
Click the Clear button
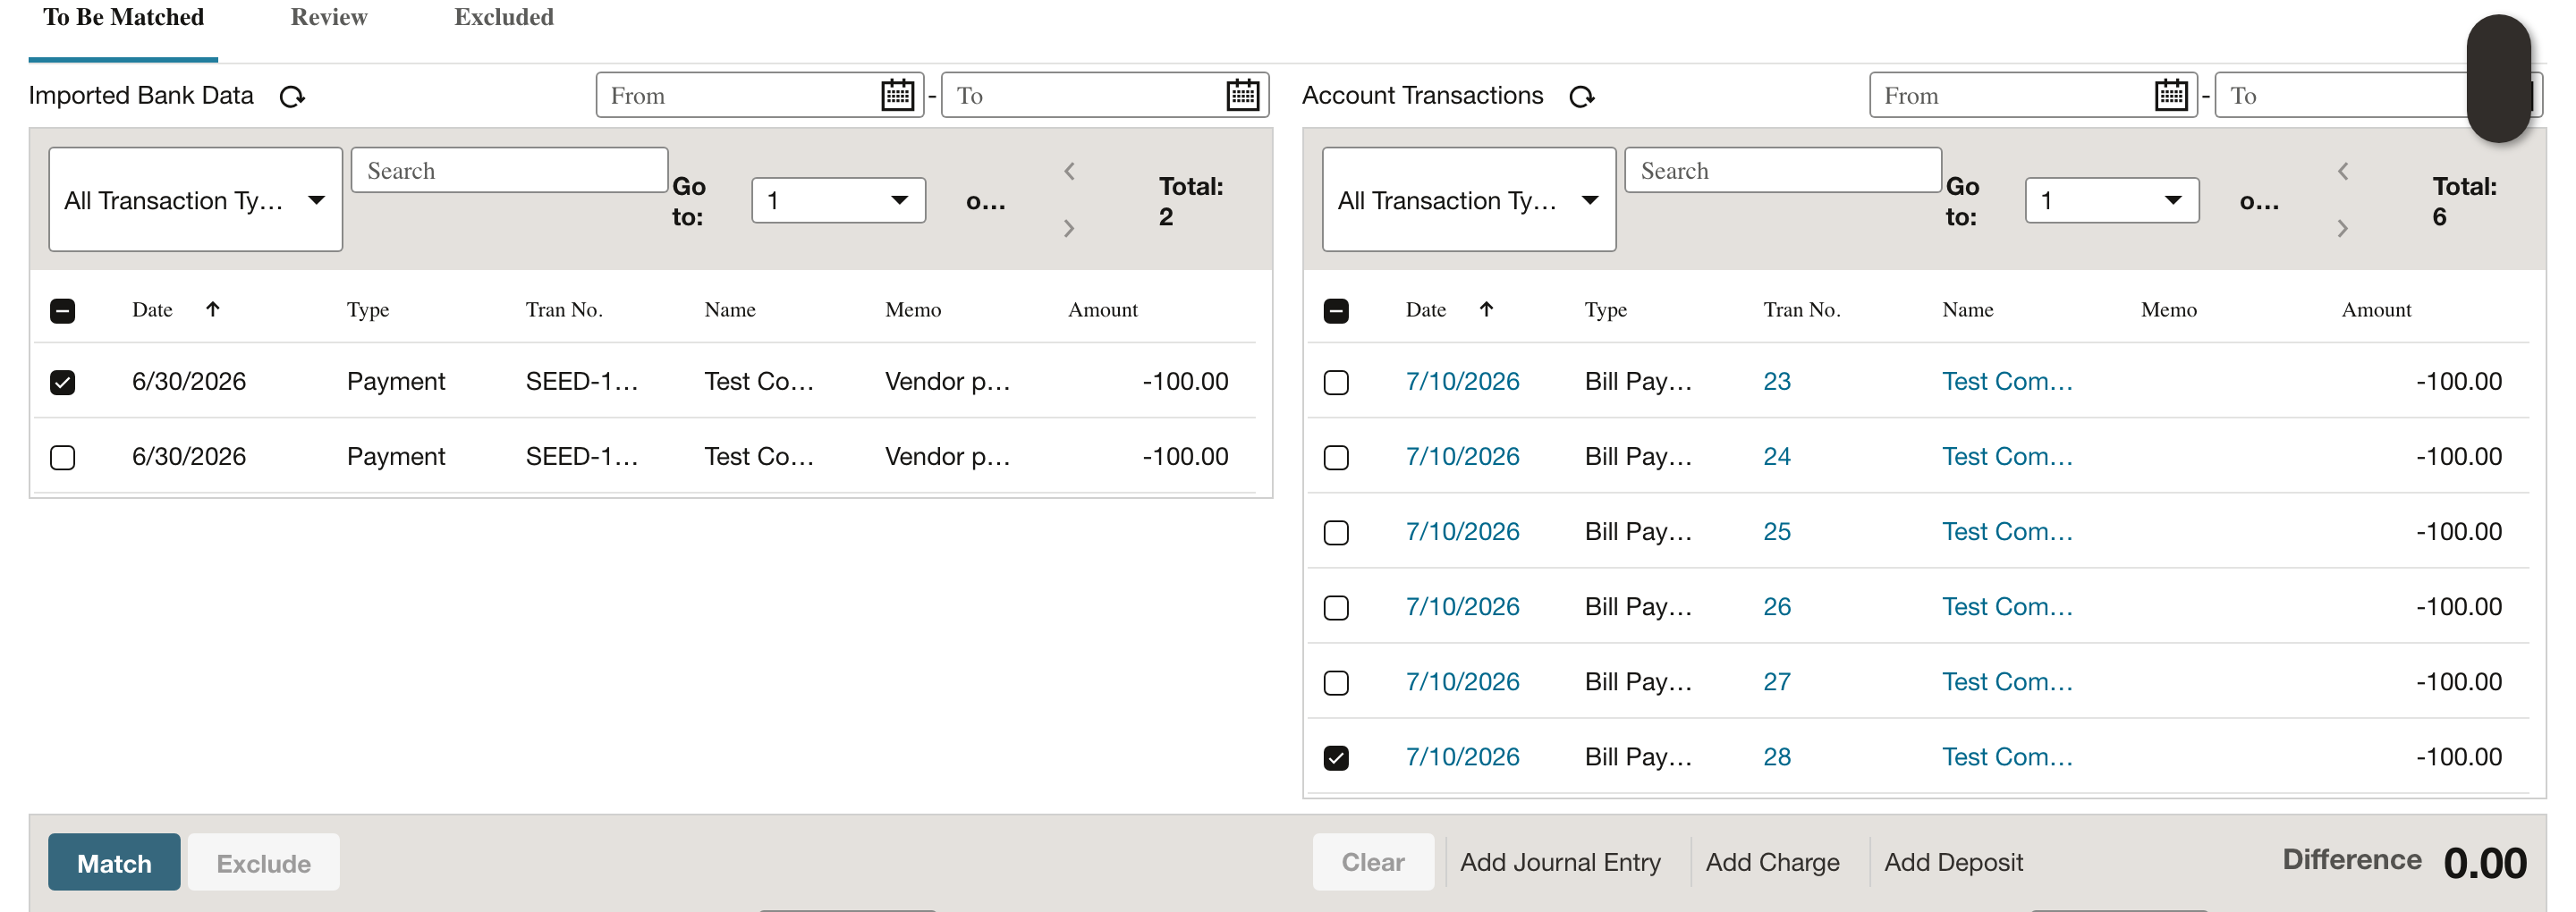(1373, 862)
